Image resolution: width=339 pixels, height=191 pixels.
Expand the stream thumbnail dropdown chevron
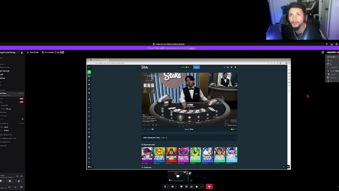point(187,173)
